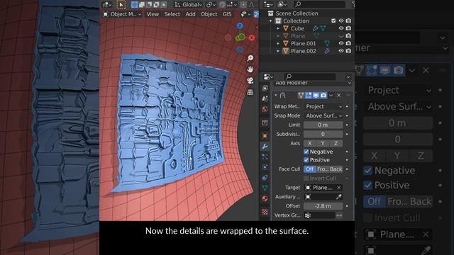Set Face Cull to Back
454x255 pixels.
pos(336,169)
